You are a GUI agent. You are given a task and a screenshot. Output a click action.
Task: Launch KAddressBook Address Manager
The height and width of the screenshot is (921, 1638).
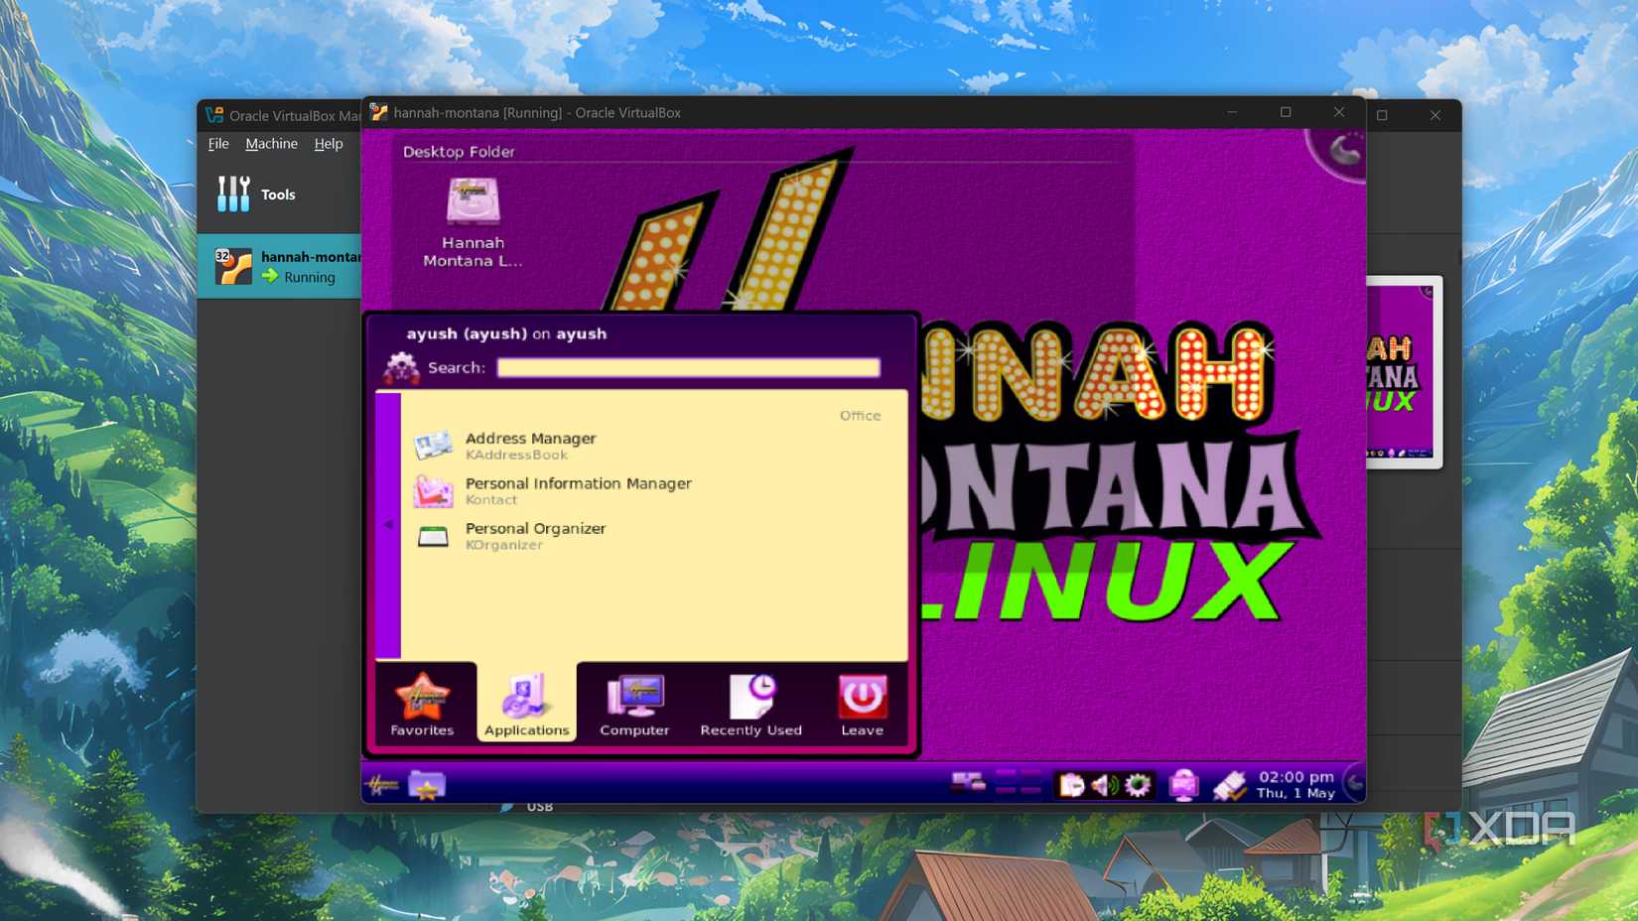tap(531, 444)
